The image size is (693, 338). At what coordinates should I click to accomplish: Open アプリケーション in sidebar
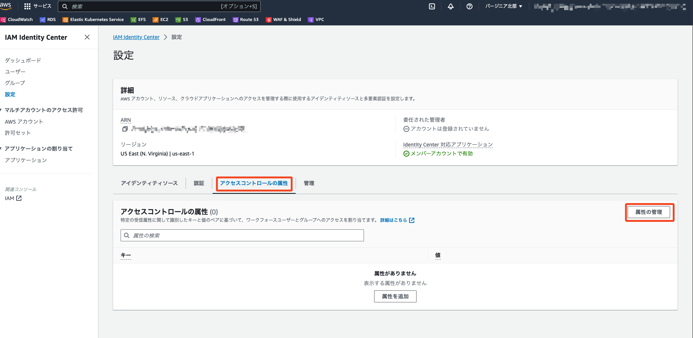[26, 160]
